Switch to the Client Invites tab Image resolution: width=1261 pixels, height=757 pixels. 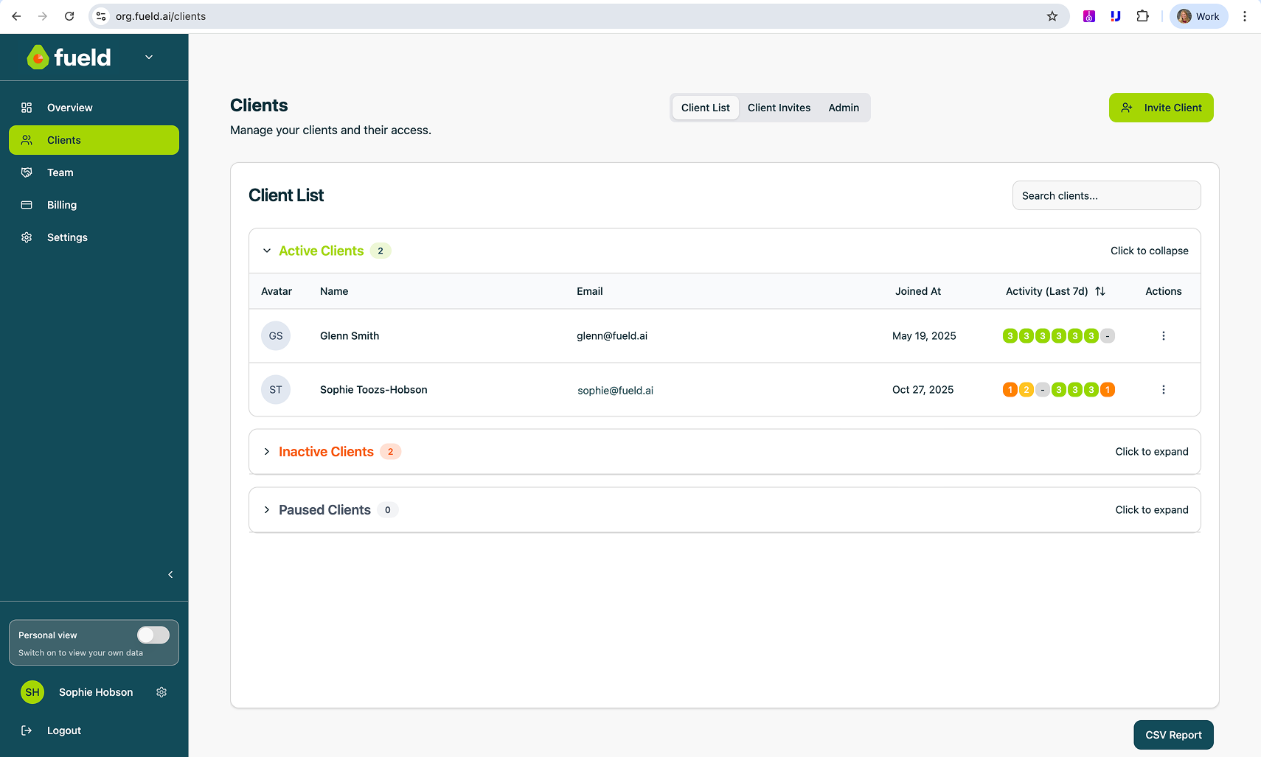point(779,108)
